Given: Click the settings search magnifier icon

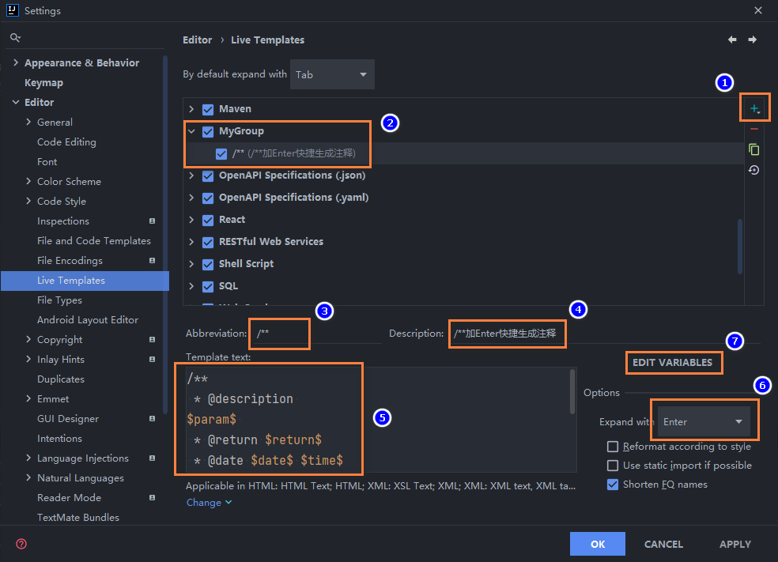Looking at the screenshot, I should (15, 37).
